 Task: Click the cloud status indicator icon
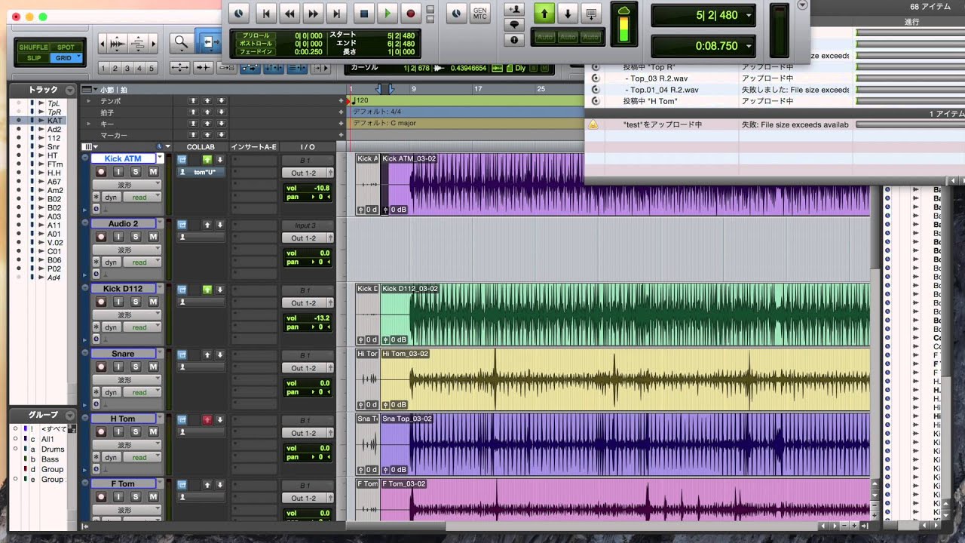coord(624,9)
